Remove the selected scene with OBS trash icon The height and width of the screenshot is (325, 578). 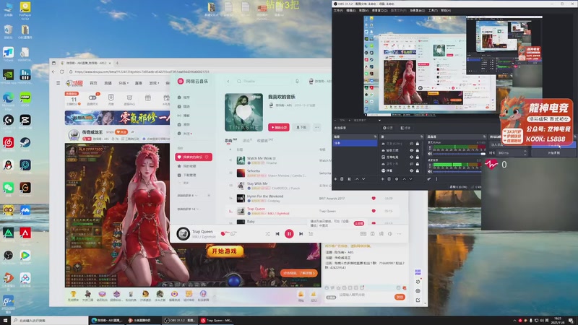(x=342, y=179)
